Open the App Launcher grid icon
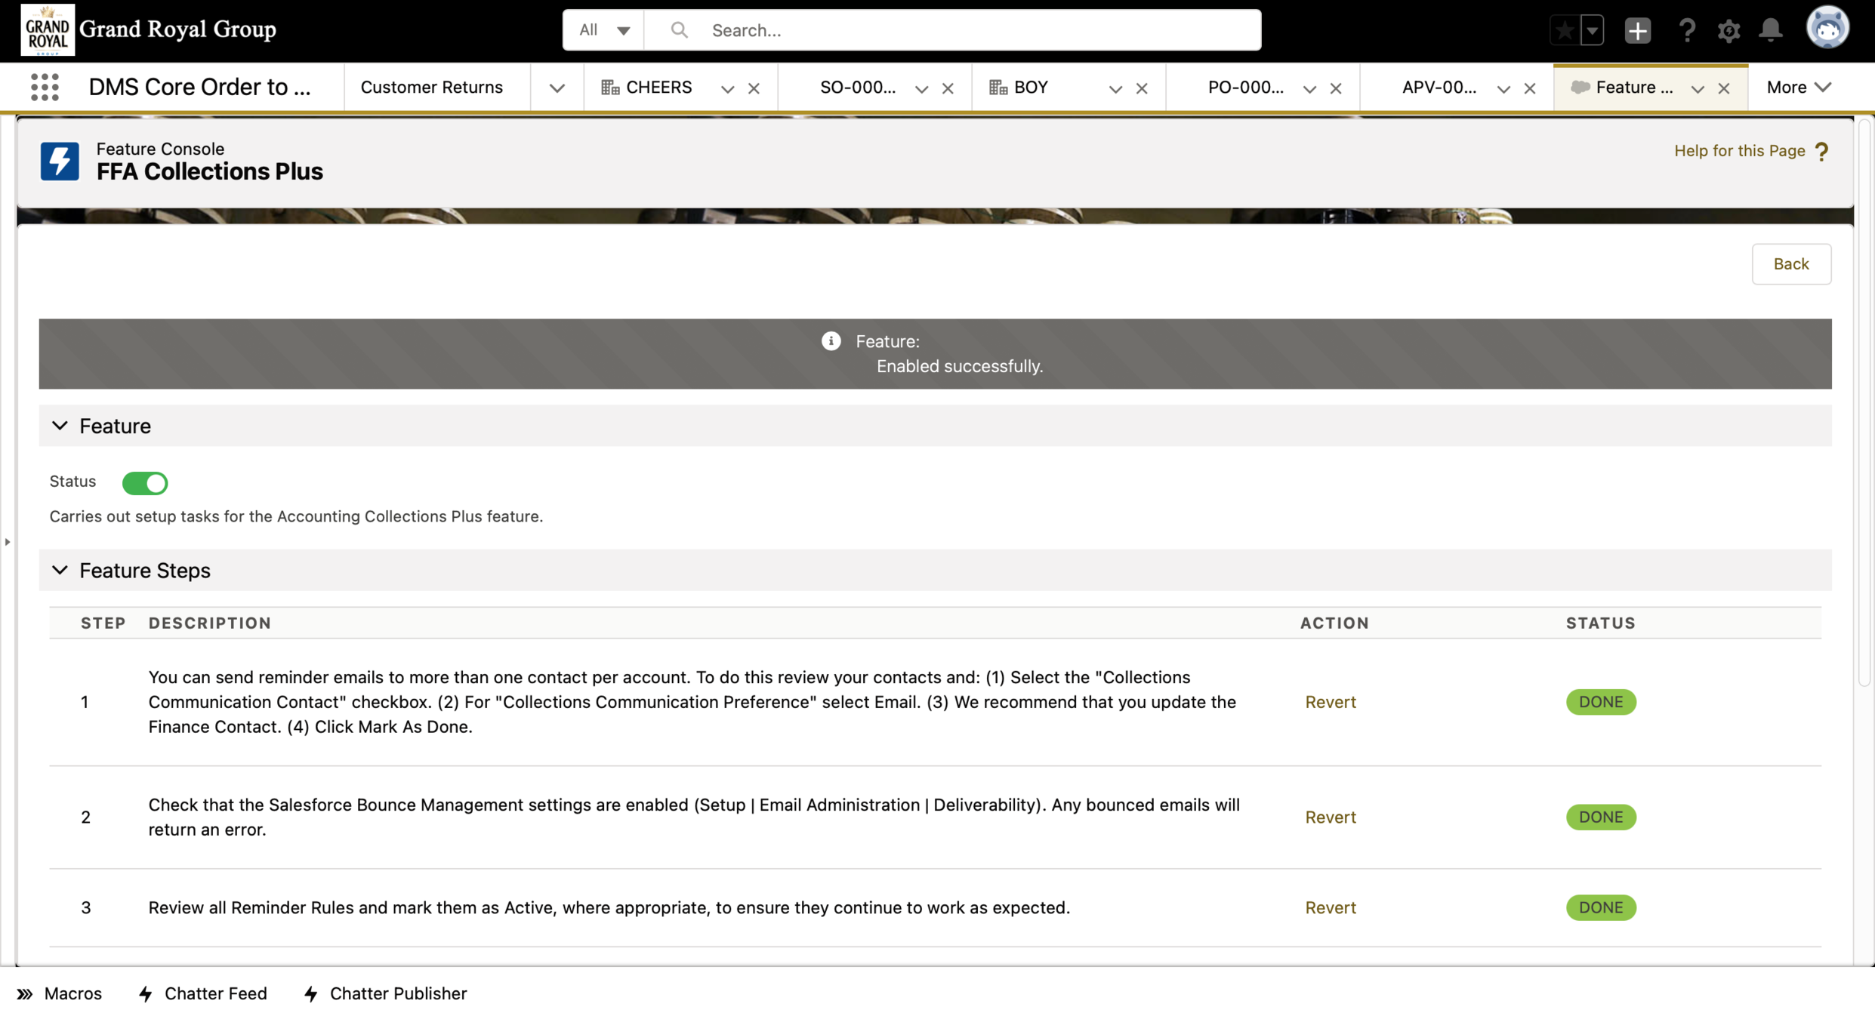The height and width of the screenshot is (1019, 1875). pyautogui.click(x=45, y=88)
